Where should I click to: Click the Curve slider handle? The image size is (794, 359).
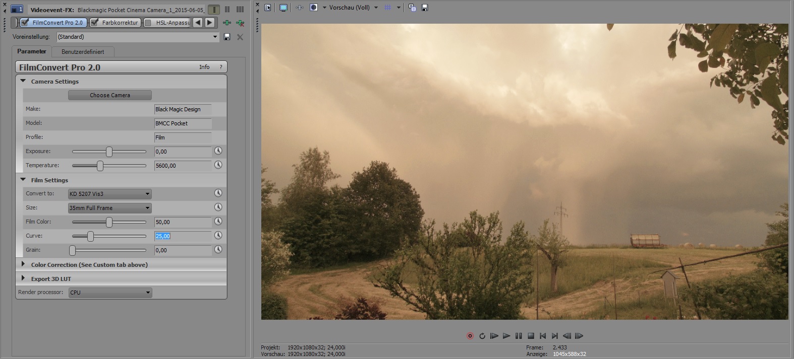90,236
